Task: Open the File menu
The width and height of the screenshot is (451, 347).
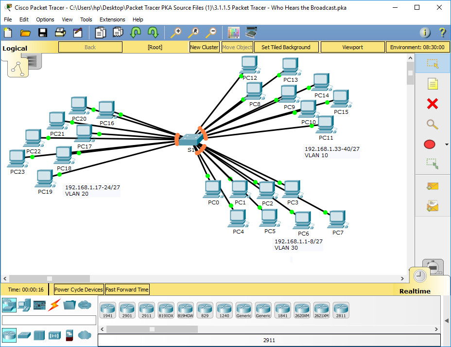Action: point(8,19)
